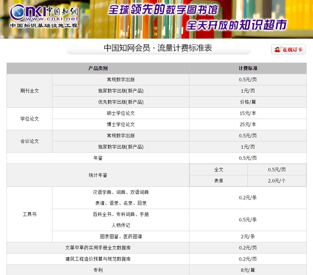
Task: Click the 专利 pricing row
Action: 97,270
